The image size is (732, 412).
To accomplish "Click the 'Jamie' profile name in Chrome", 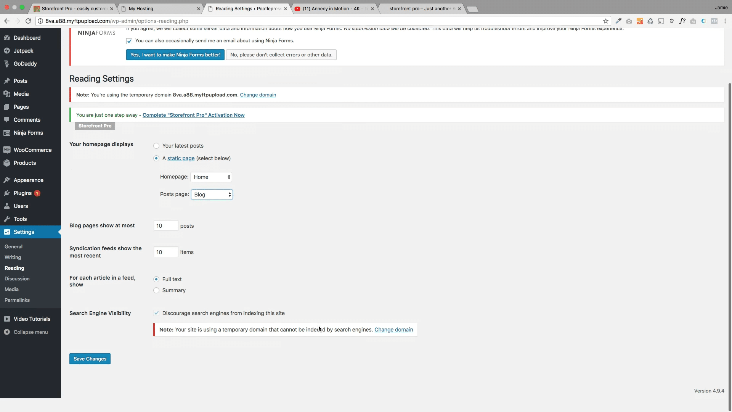I will 721,8.
